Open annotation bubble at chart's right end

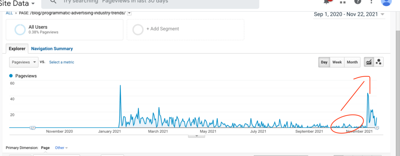click(377, 128)
